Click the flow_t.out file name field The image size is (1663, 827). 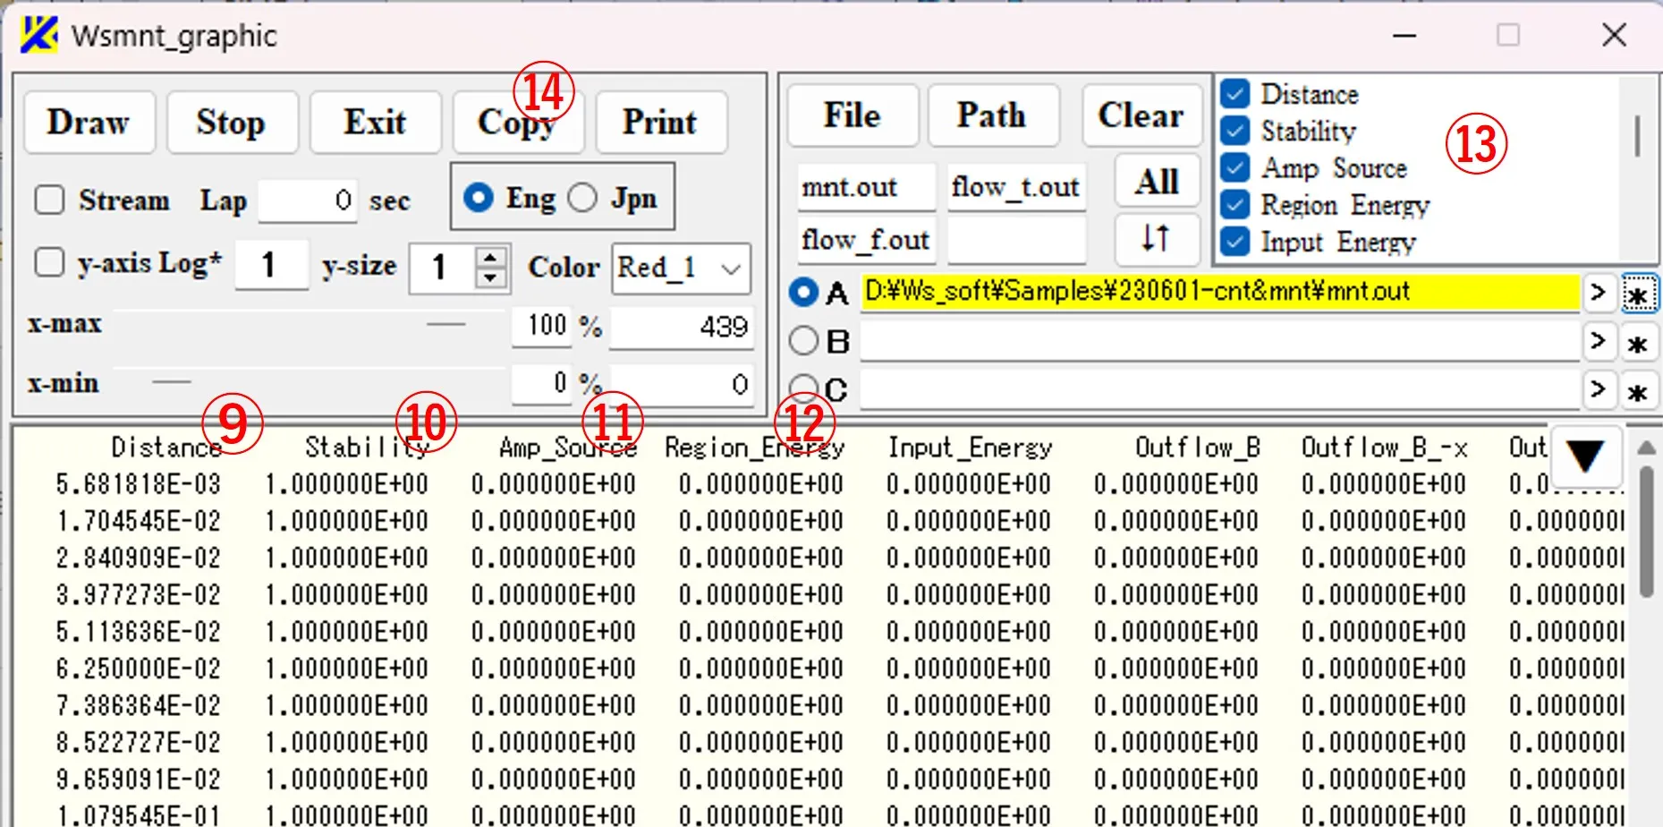(x=1016, y=186)
